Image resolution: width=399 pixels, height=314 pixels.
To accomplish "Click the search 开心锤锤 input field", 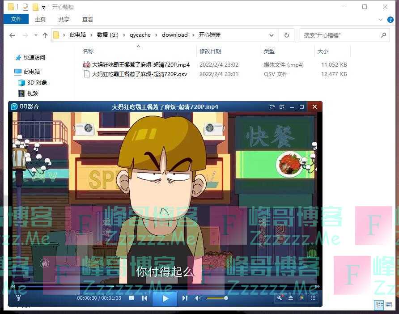I will 341,35.
